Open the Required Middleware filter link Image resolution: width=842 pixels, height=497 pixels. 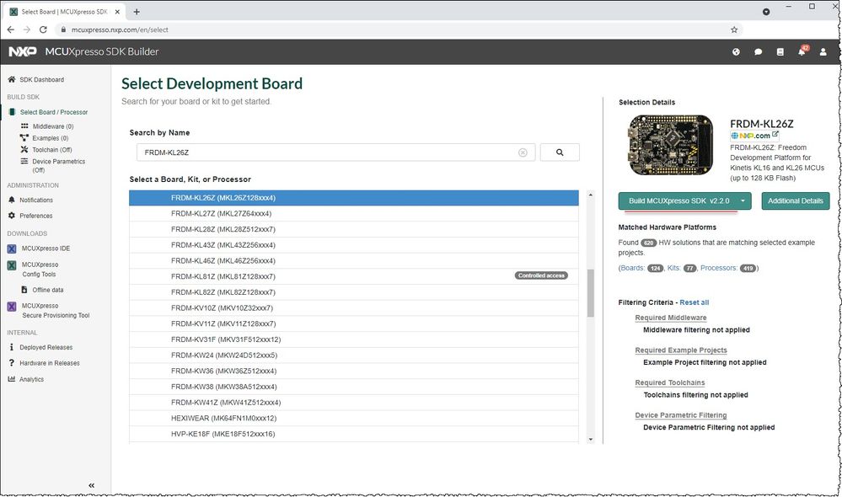click(x=671, y=318)
